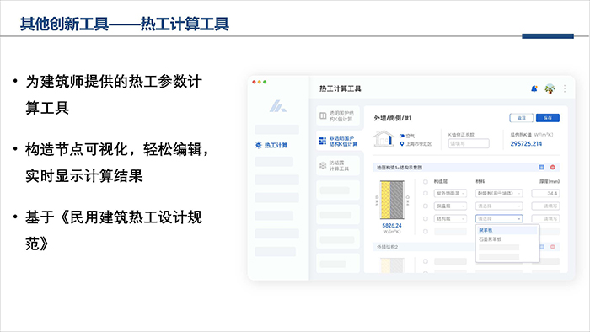Click the snowflake icon of 防结露 tab
The image size is (590, 332).
tap(323, 165)
